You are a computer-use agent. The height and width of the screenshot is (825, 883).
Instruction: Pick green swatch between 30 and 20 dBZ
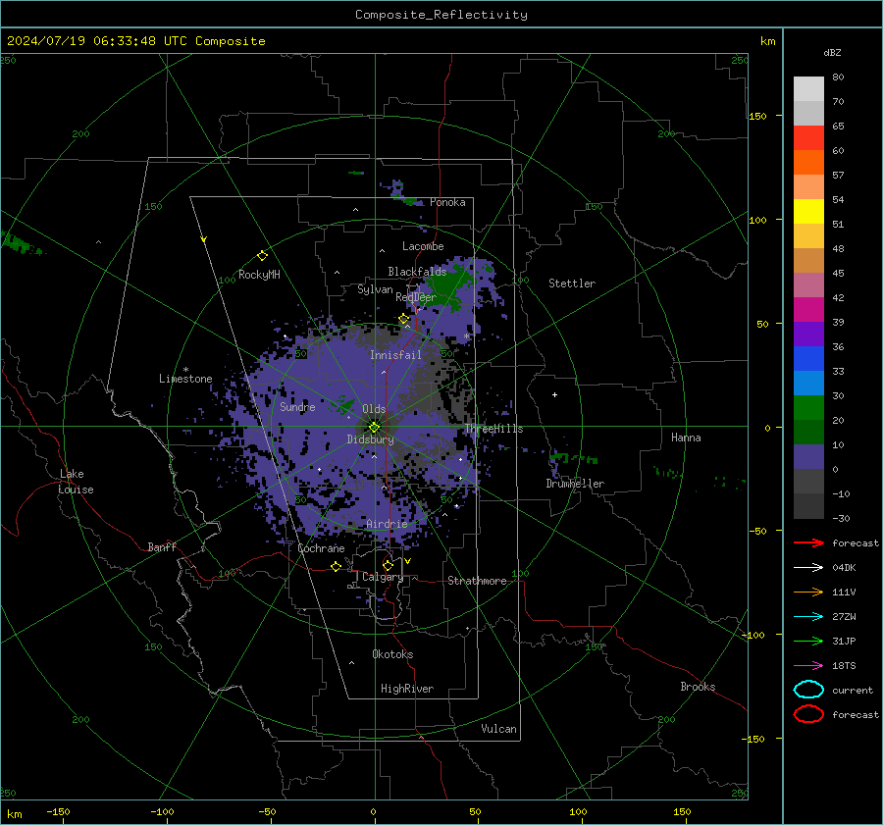coord(808,408)
